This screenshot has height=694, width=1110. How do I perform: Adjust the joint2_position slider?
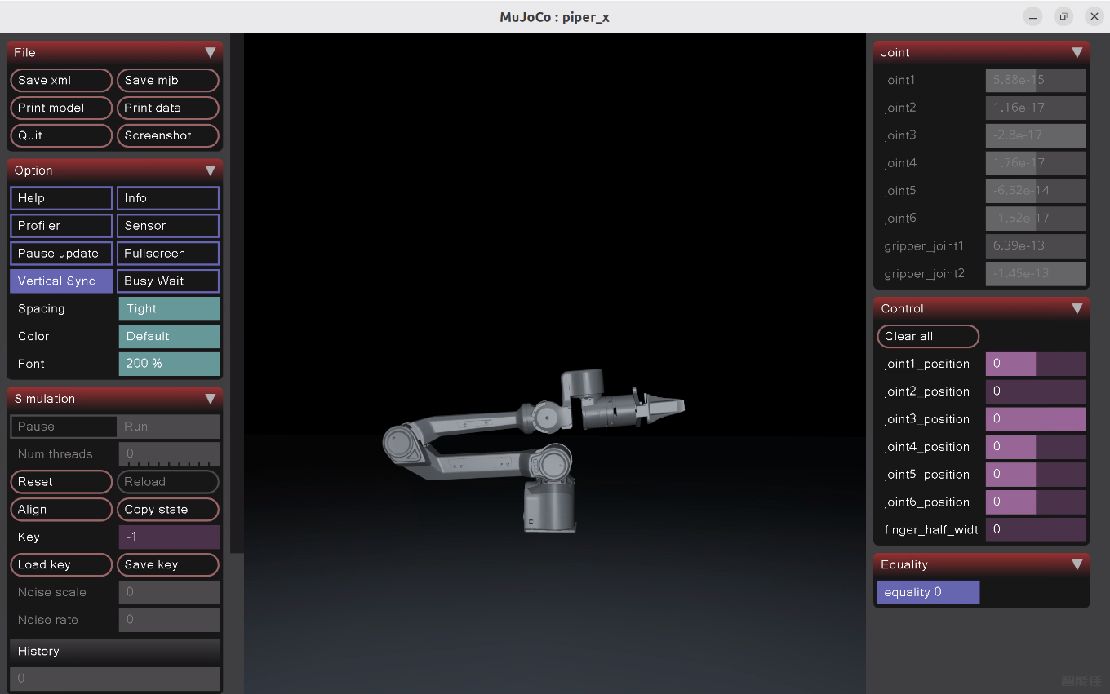click(x=1036, y=391)
